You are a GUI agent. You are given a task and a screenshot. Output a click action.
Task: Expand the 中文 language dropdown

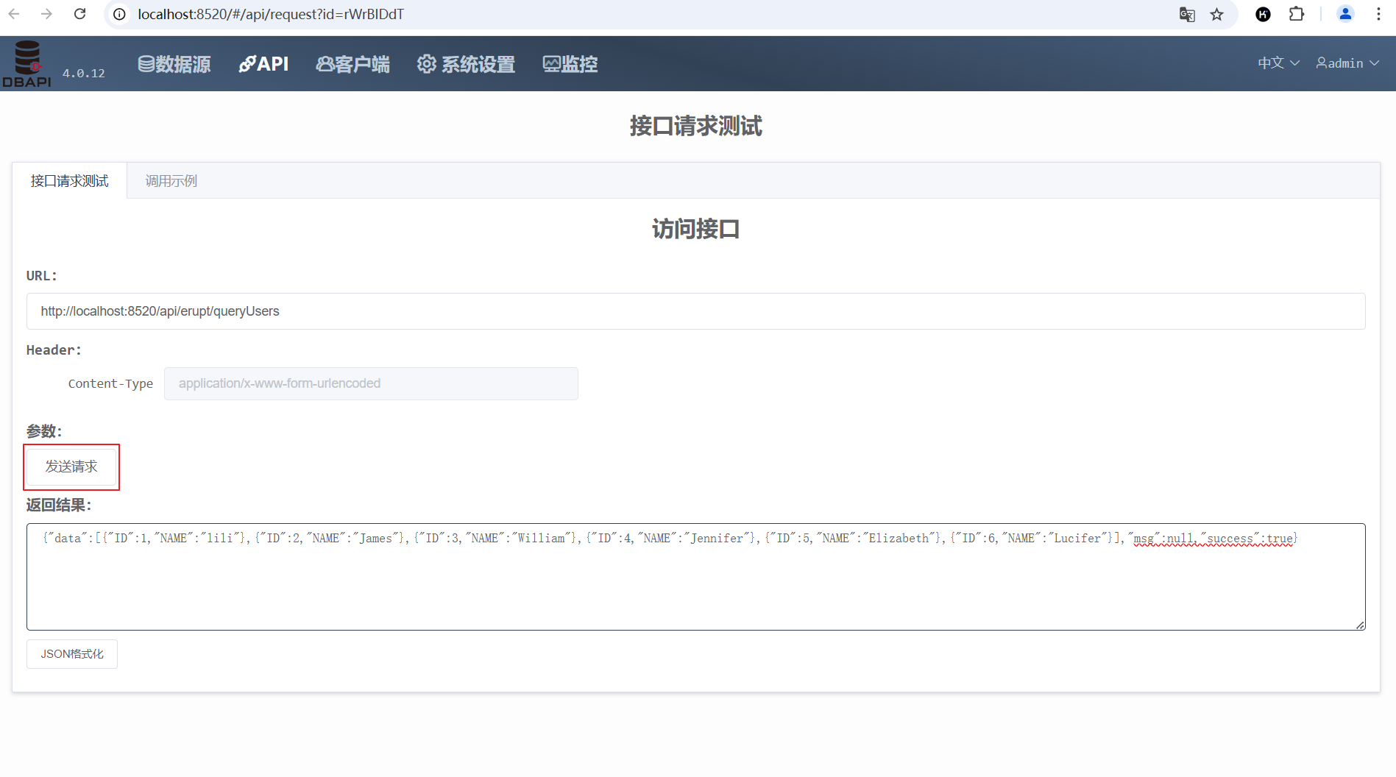tap(1278, 63)
